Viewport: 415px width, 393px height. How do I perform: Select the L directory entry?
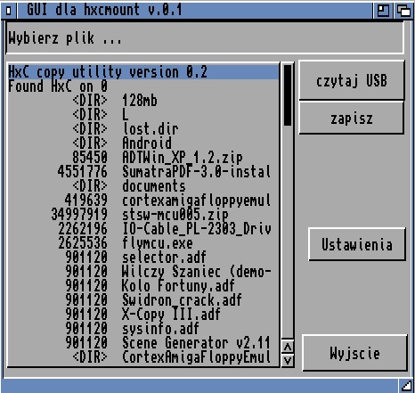tap(143, 115)
